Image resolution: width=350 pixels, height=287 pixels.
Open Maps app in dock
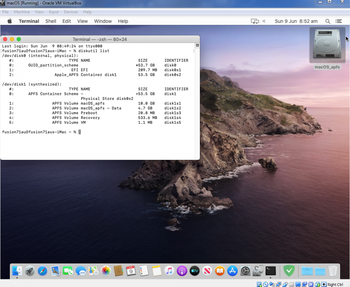click(93, 271)
